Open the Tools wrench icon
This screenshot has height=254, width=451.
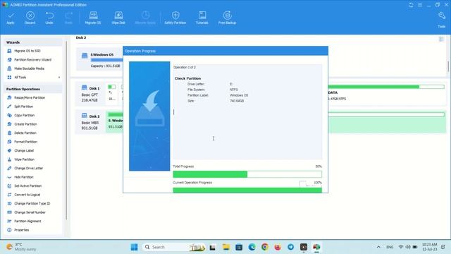[442, 16]
